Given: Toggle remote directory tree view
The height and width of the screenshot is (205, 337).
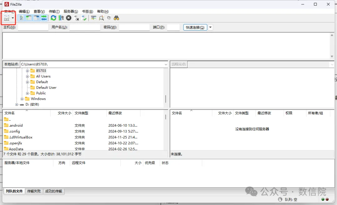Looking at the screenshot, I should point(37,18).
